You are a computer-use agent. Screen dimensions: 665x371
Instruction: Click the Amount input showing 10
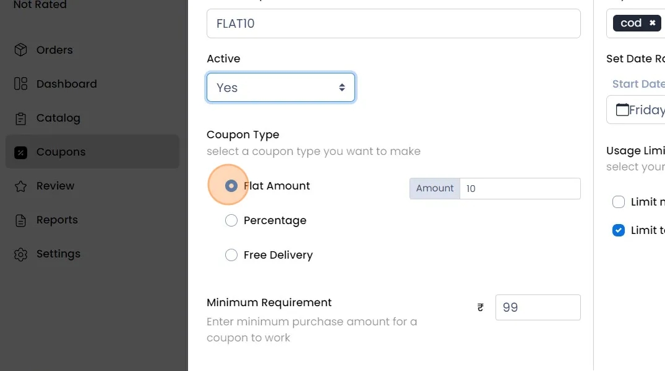(x=519, y=189)
